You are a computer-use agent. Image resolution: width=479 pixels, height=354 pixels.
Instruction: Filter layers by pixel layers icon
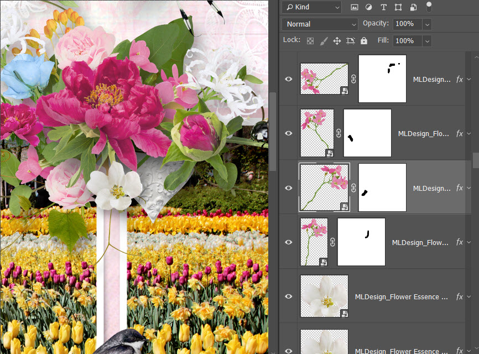355,7
